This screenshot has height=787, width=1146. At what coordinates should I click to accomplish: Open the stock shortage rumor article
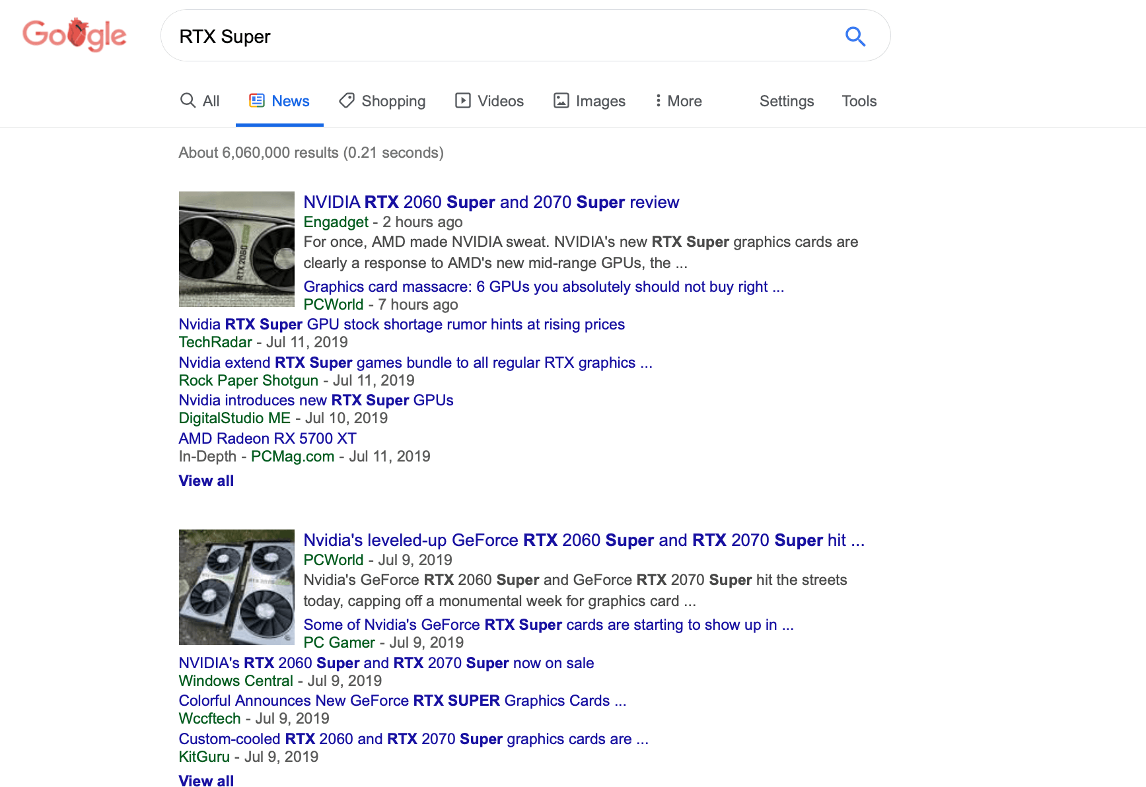coord(402,324)
